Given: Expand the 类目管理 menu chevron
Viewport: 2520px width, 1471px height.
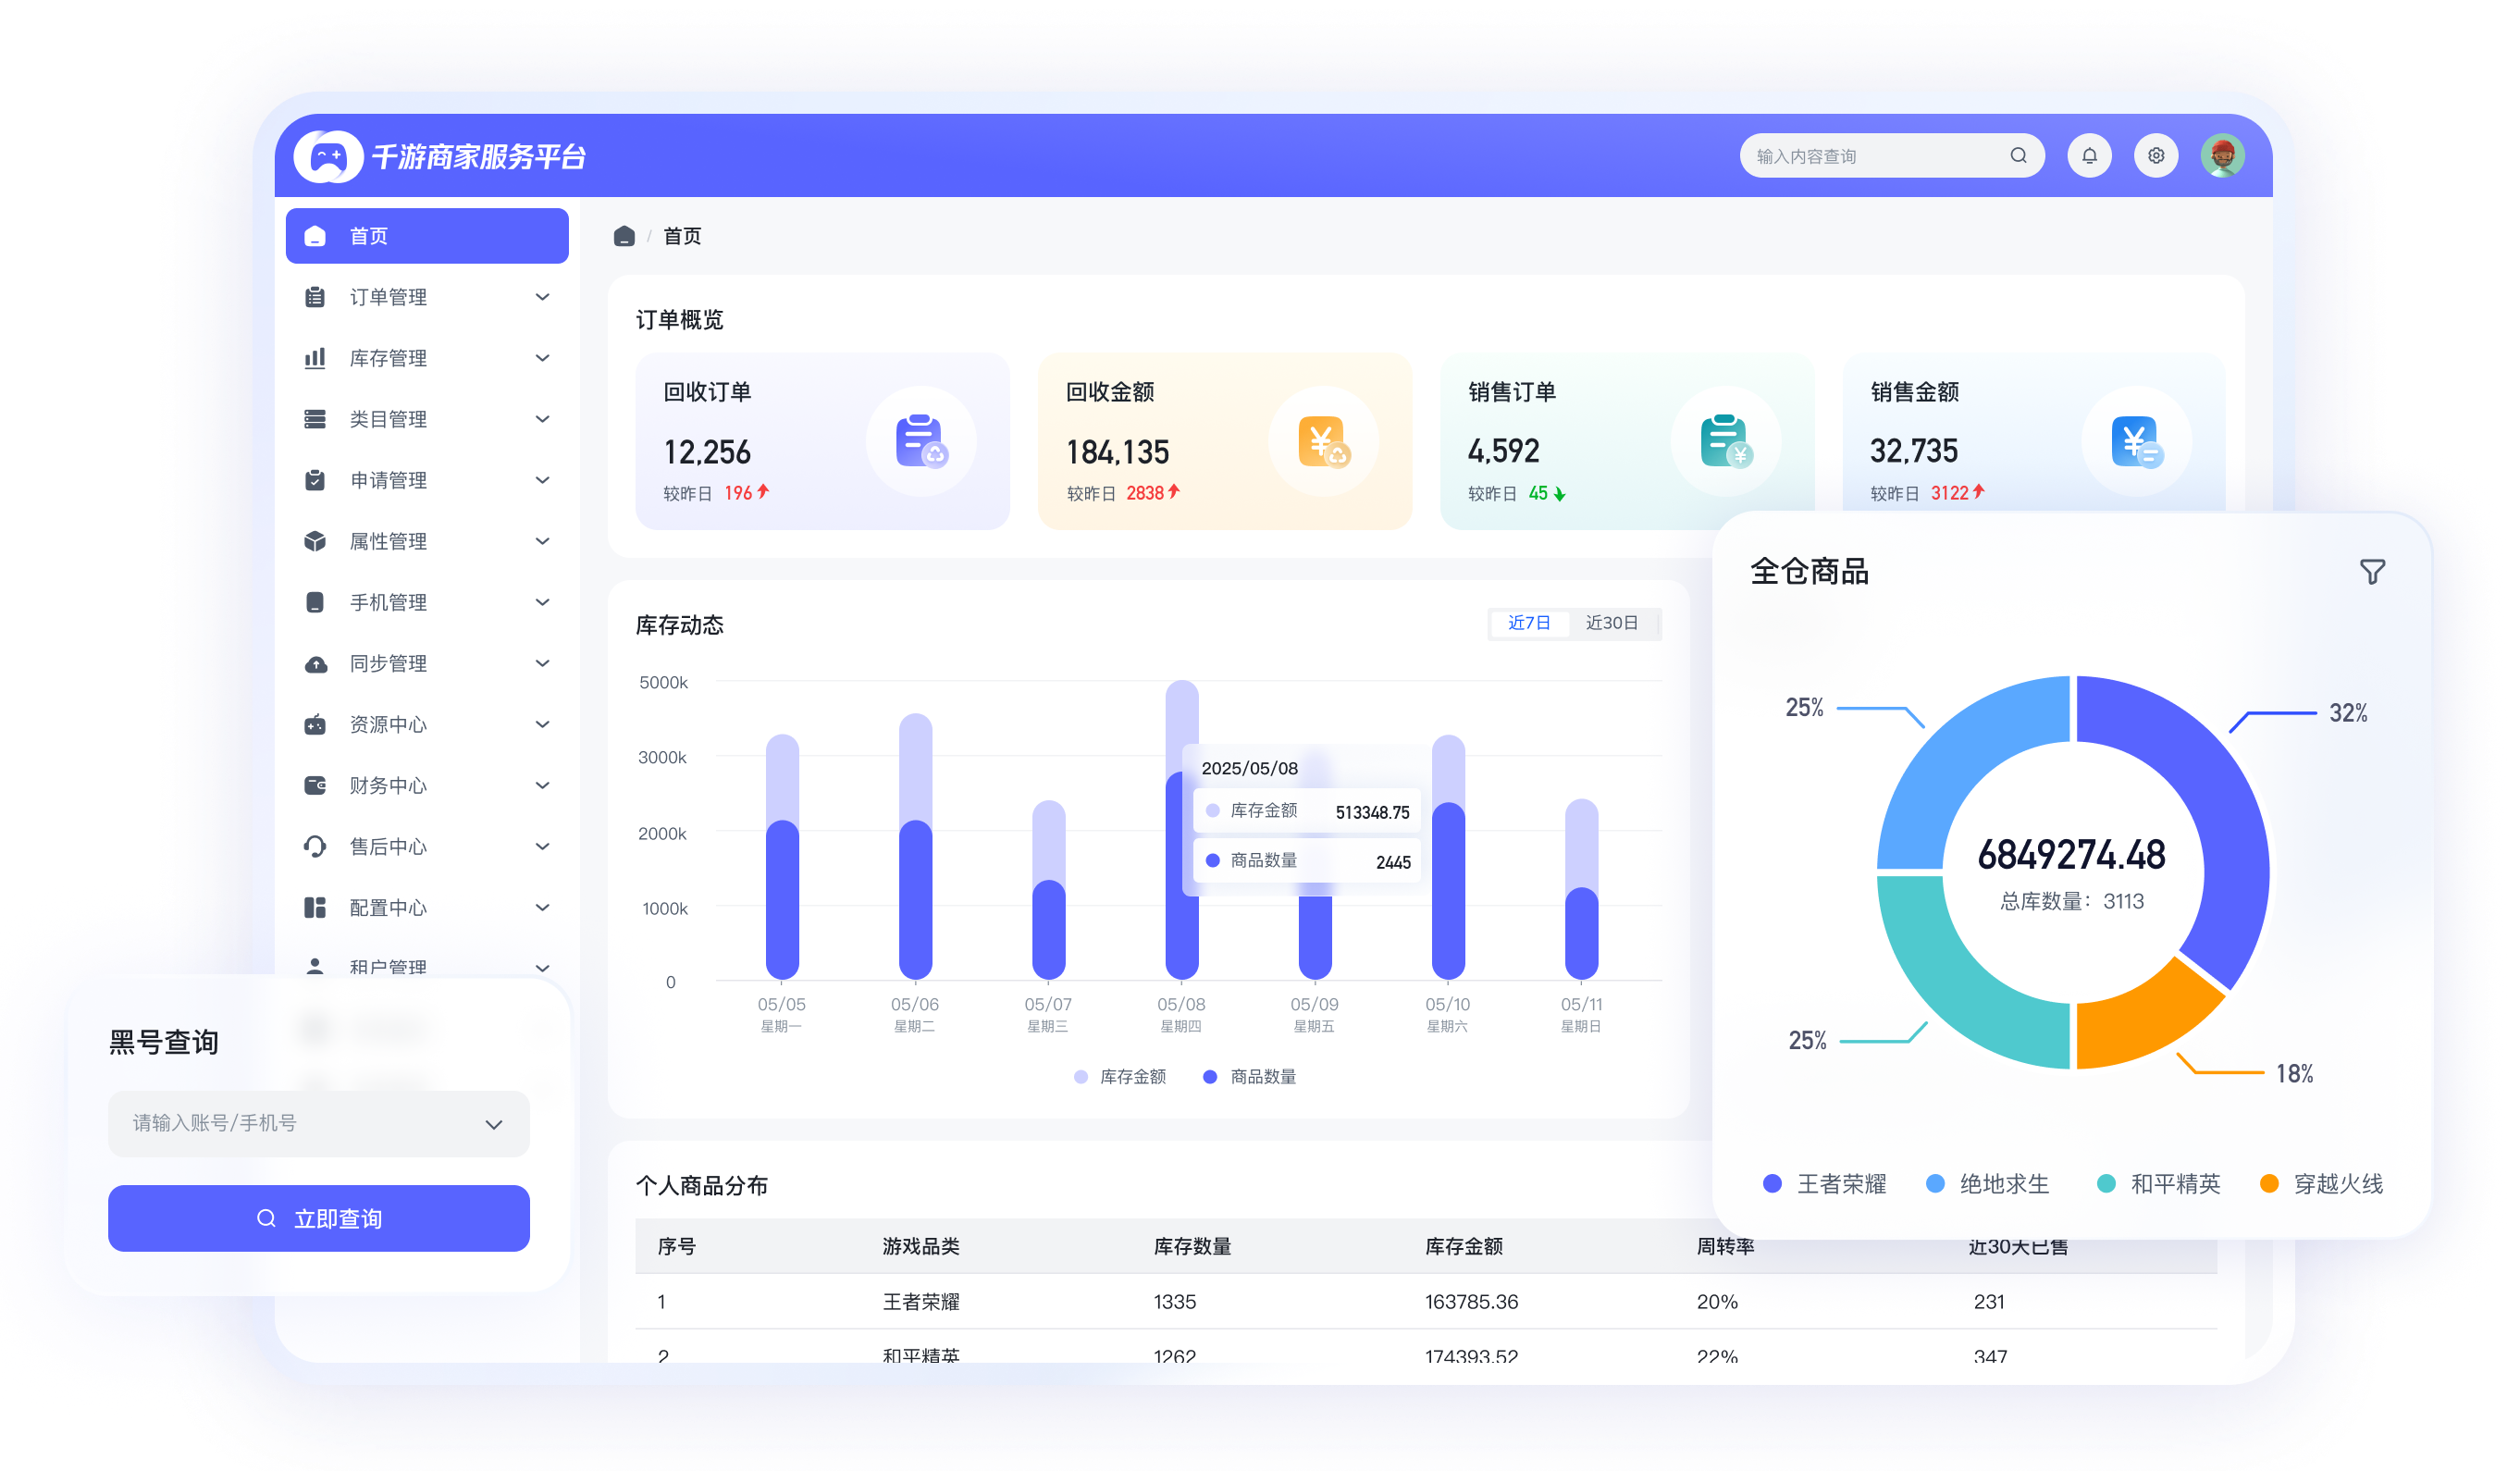Looking at the screenshot, I should (x=543, y=419).
